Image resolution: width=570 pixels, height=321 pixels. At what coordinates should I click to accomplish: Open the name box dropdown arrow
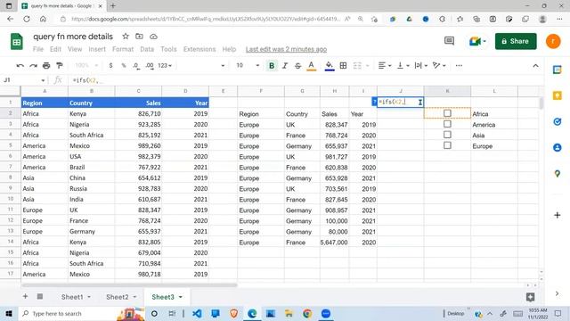pyautogui.click(x=43, y=80)
